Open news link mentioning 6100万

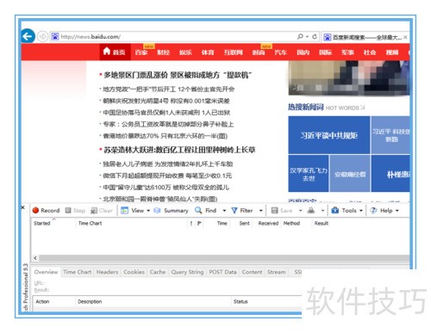coord(166,188)
